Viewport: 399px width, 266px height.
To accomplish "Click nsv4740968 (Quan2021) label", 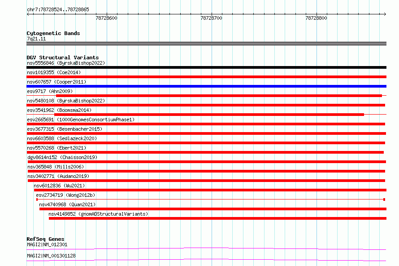I will pyautogui.click(x=67, y=204).
